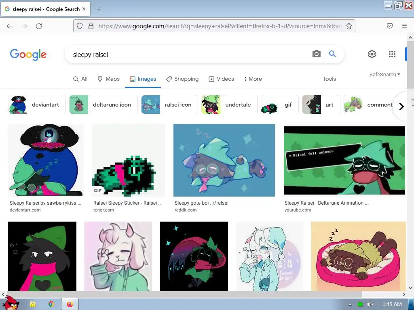Switch to the Videos tab
This screenshot has height=310, width=414.
click(x=221, y=79)
